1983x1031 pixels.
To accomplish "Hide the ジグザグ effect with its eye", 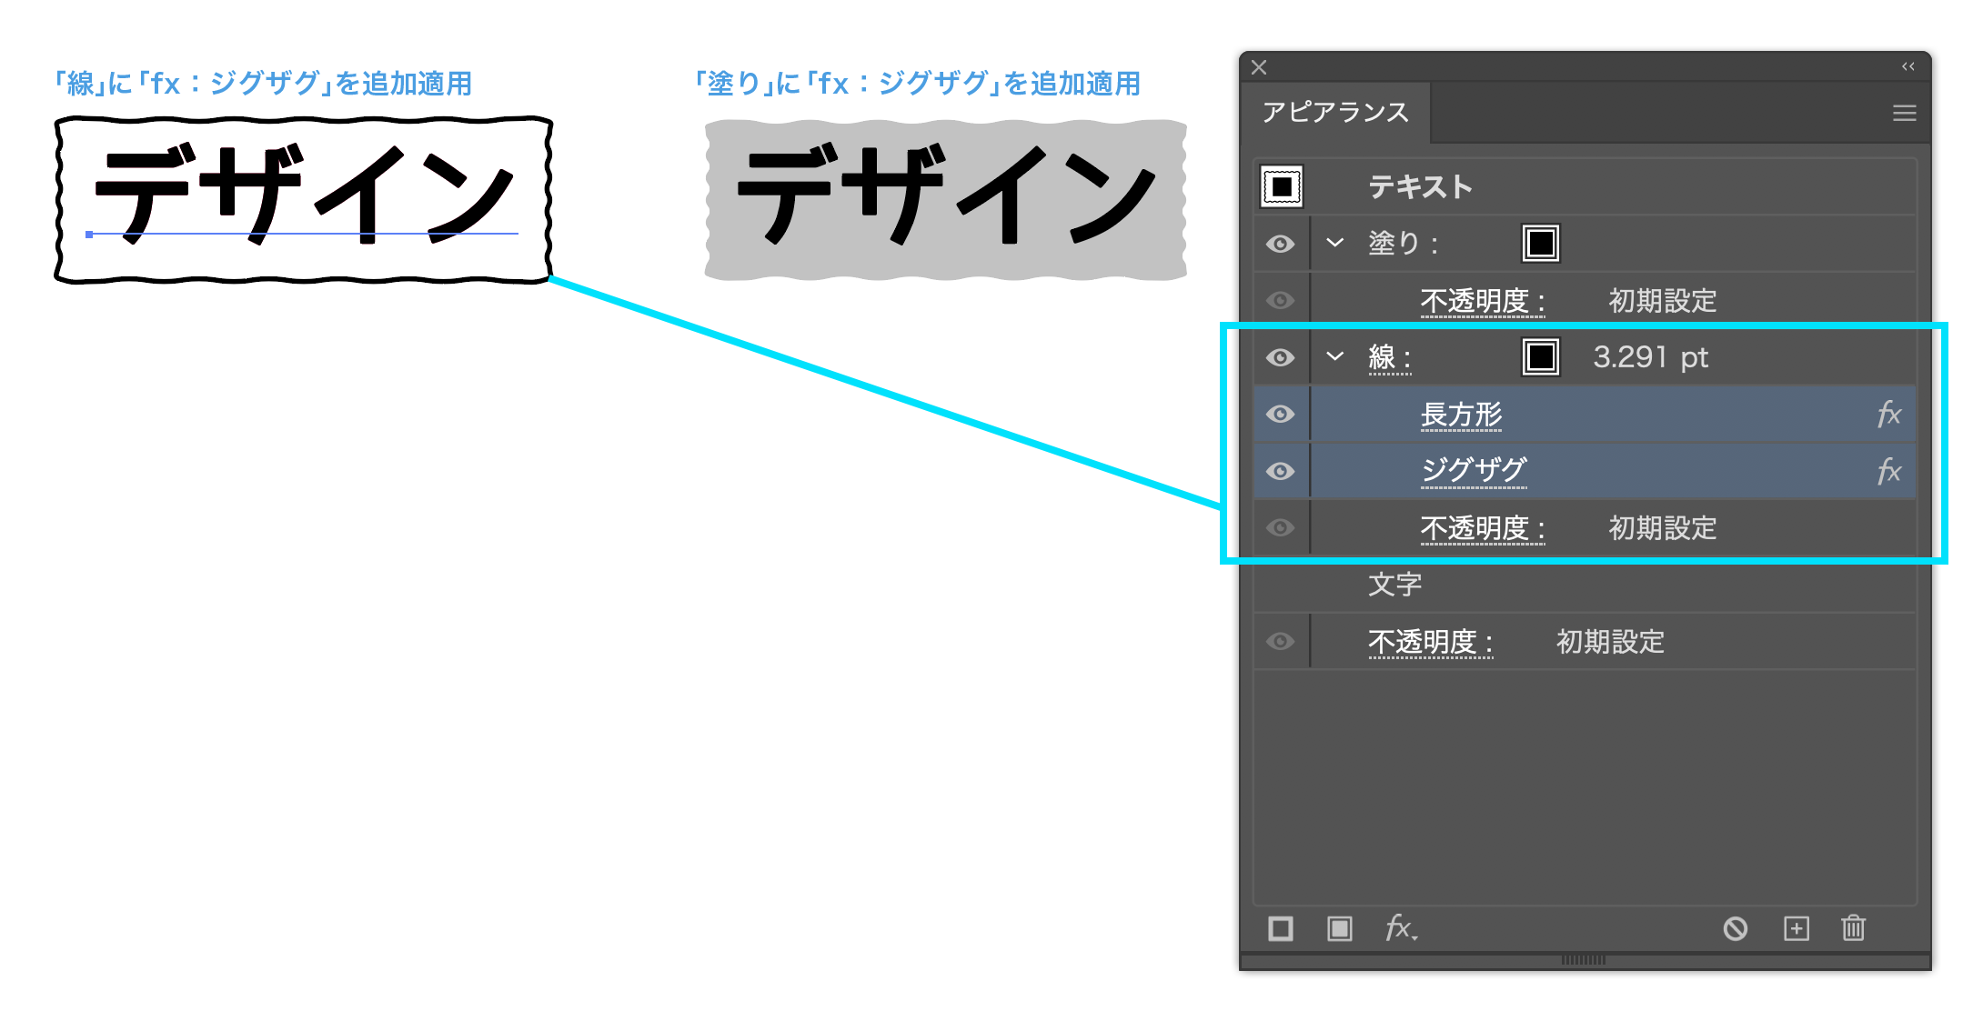I will (1281, 471).
